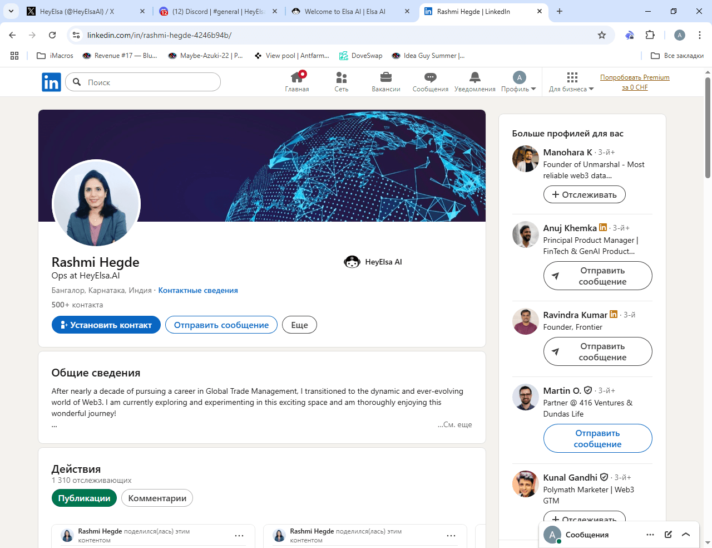Open the extension icon beside star
The height and width of the screenshot is (548, 712).
pos(630,35)
